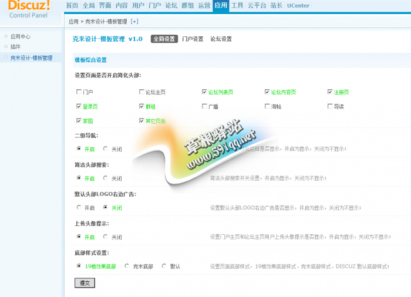
Task: Open 应用中心 in the left sidebar
Action: point(21,36)
